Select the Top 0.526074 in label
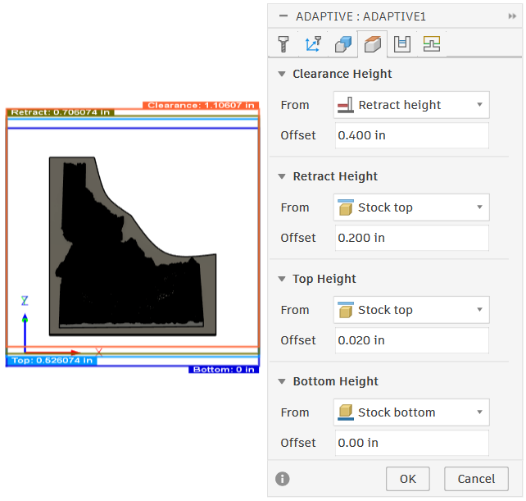This screenshot has width=526, height=501. [52, 361]
